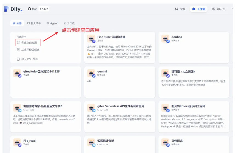The height and width of the screenshot is (153, 238).
Task: Filter apps by Agent
Action: coord(52,23)
